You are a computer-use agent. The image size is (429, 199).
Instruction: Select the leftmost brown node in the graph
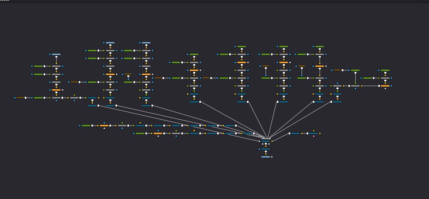pos(20,98)
